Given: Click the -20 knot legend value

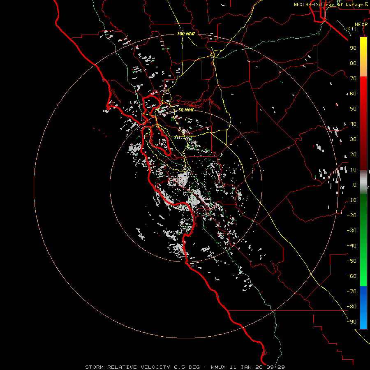Looking at the screenshot, I should coord(351,215).
